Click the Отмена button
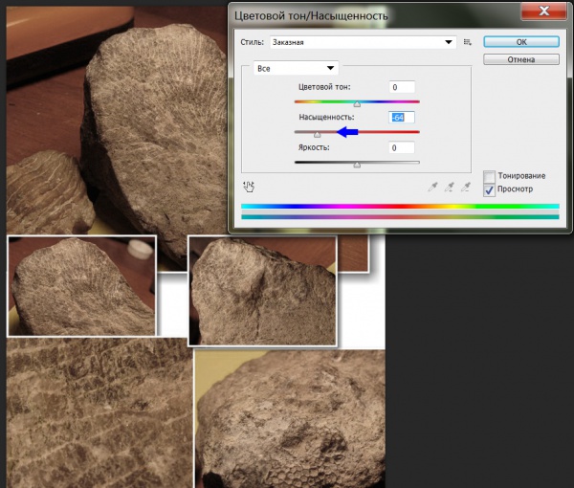 point(521,59)
